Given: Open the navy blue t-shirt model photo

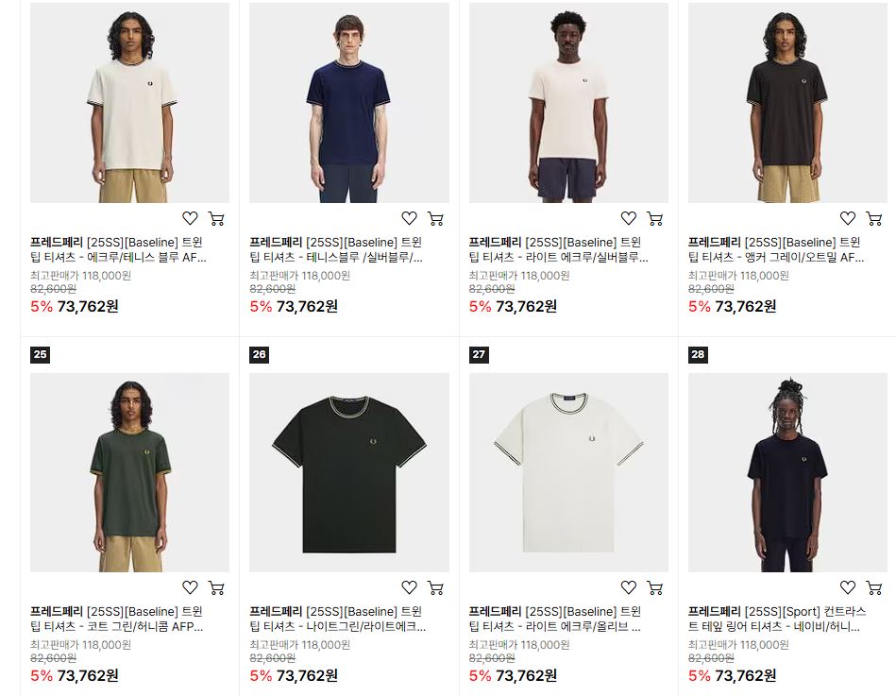Looking at the screenshot, I should coord(349,103).
